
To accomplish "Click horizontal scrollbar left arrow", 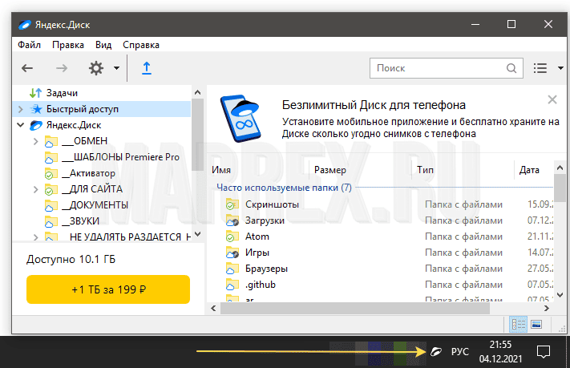I will pos(213,309).
